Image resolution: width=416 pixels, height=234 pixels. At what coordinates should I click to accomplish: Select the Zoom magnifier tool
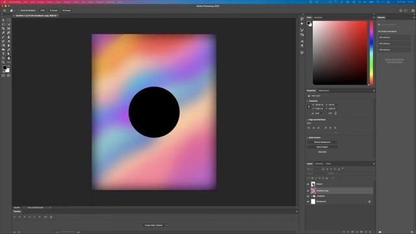pos(3,62)
